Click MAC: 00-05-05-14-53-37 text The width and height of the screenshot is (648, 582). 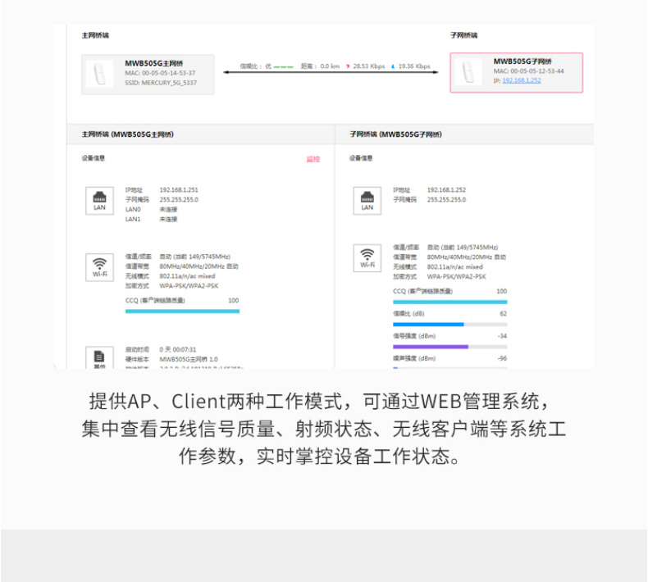click(160, 73)
